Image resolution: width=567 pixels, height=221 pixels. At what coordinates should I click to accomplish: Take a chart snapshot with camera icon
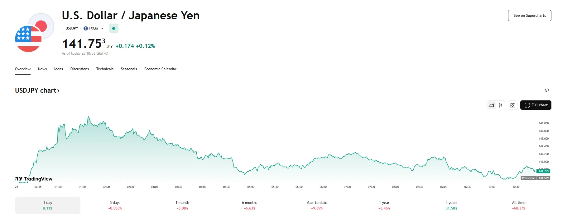(512, 105)
